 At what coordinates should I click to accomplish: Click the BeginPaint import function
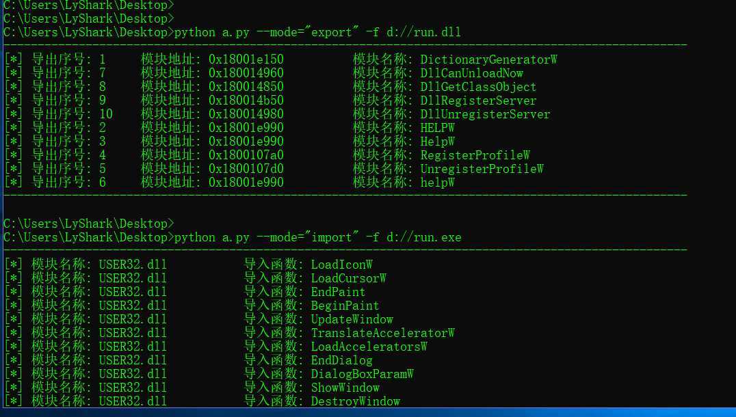345,306
